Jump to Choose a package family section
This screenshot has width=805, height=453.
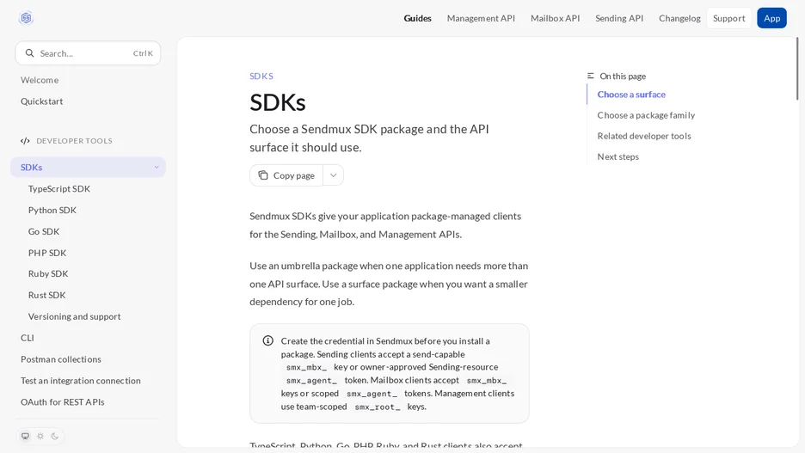tap(646, 115)
